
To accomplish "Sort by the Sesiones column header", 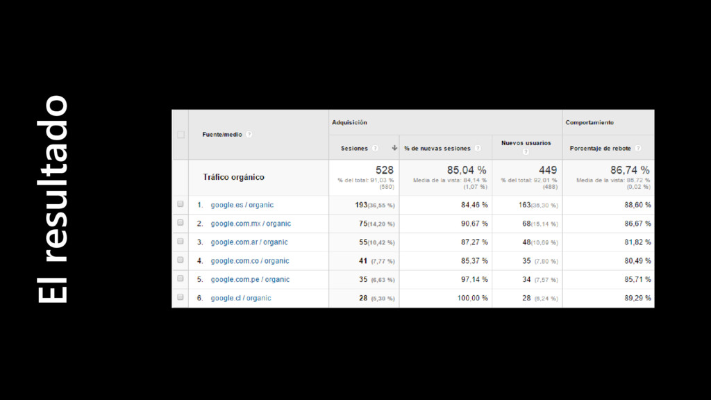I will coord(354,149).
